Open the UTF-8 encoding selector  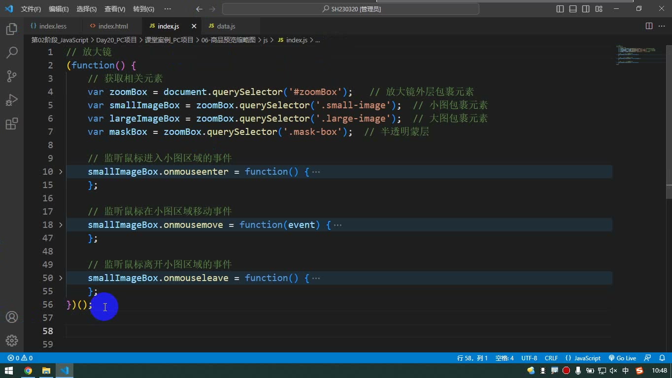click(529, 358)
